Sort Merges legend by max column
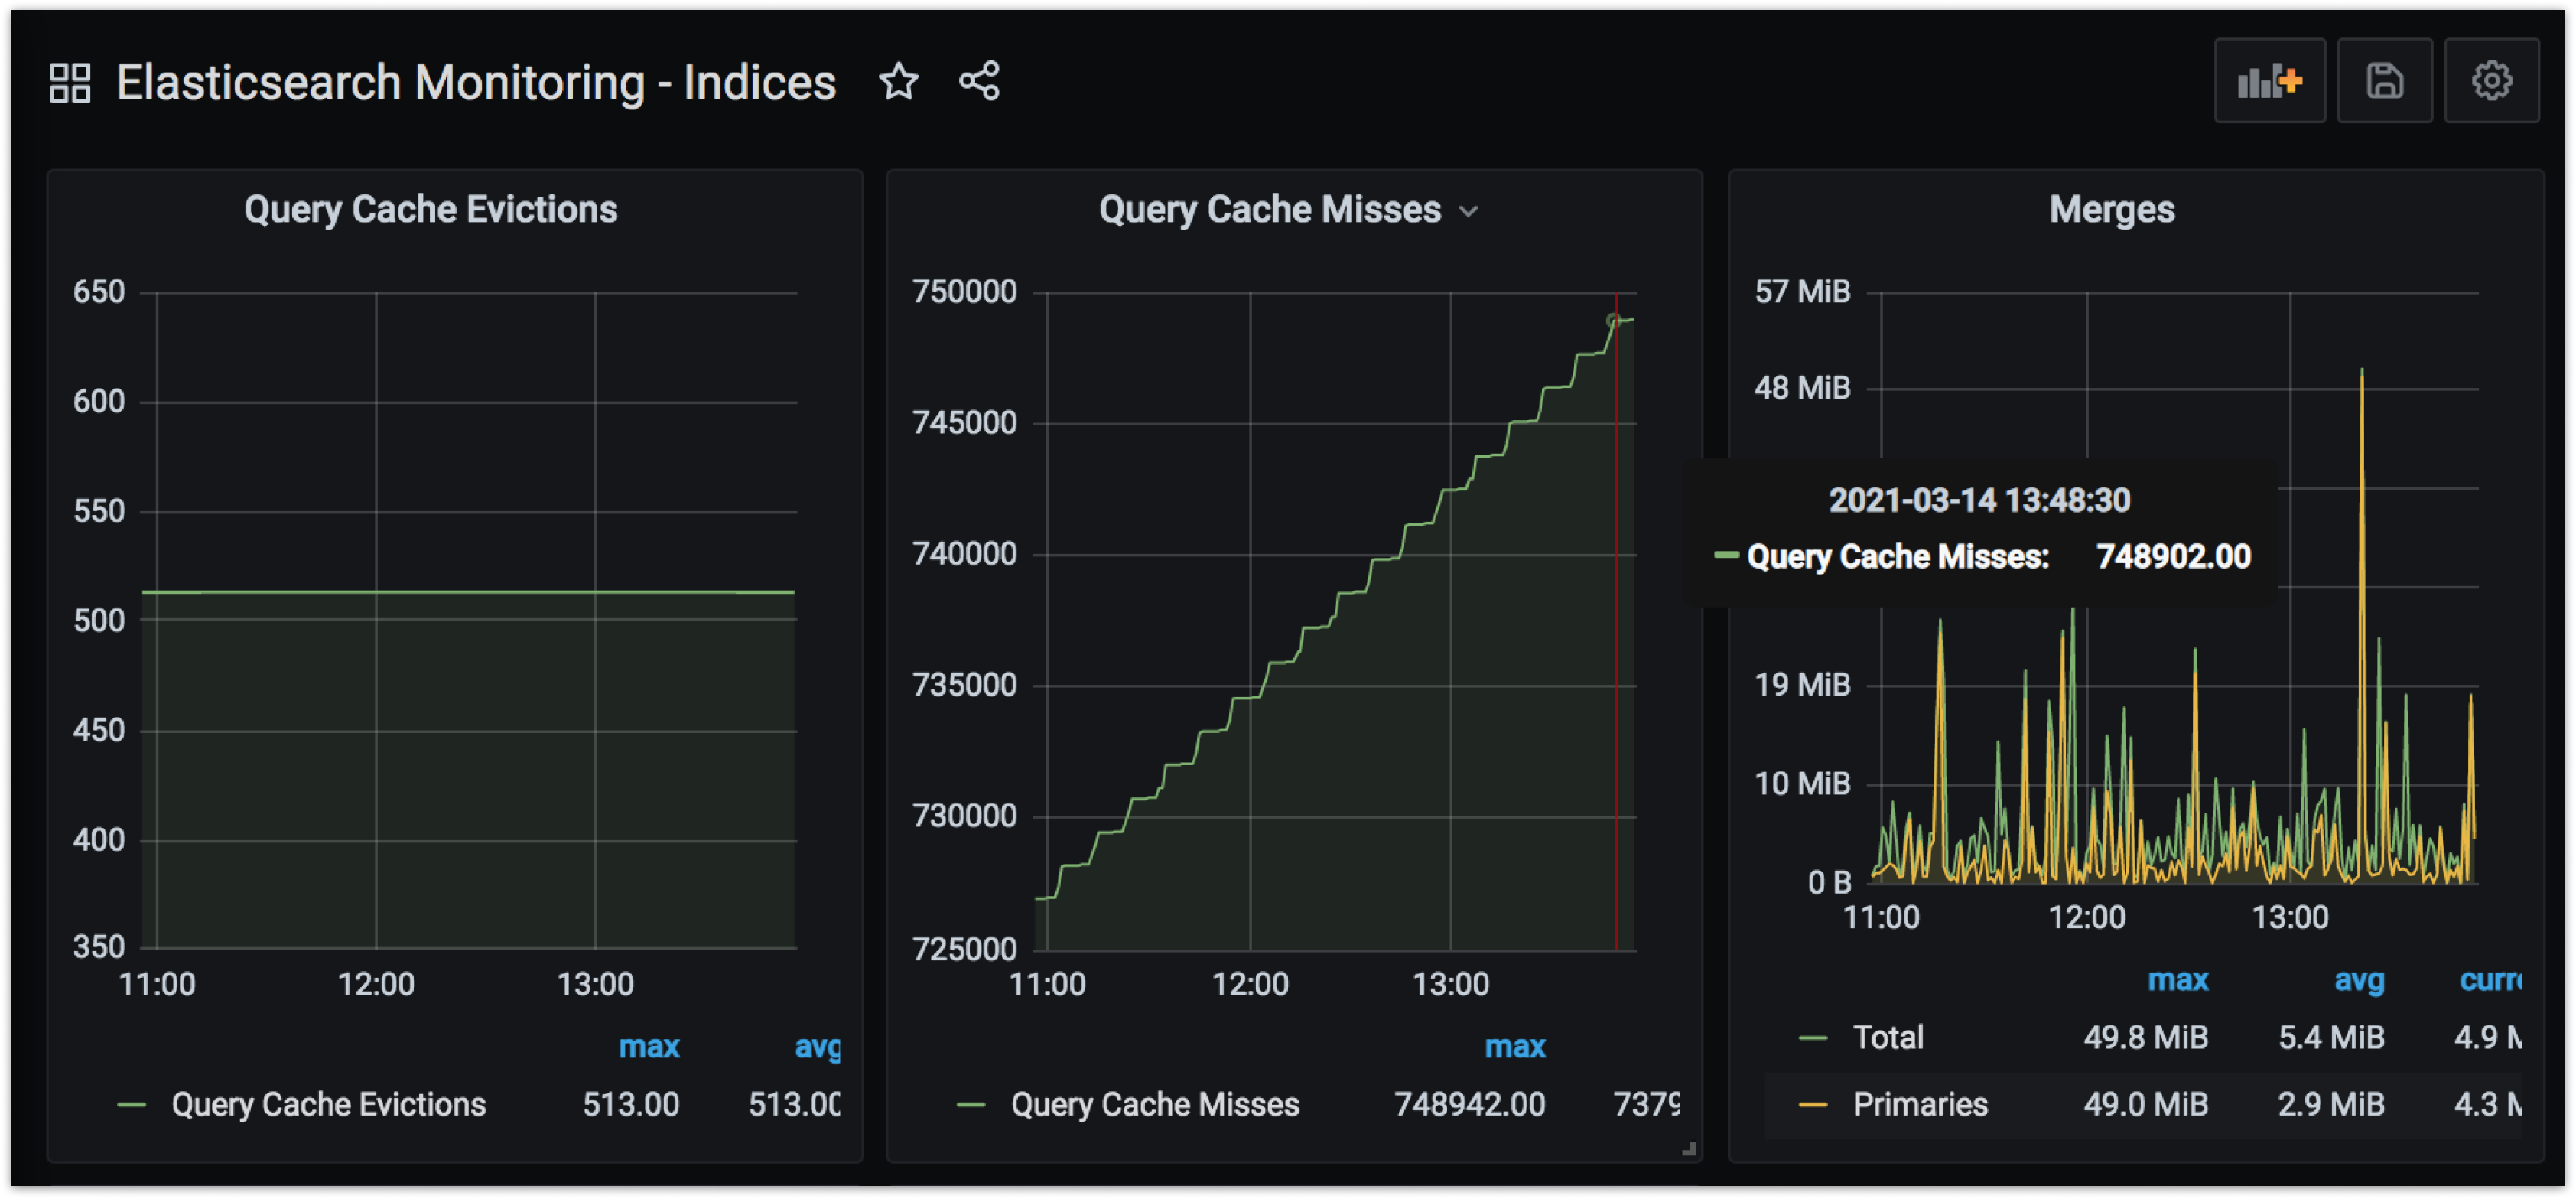Screen dimensions: 2576x1199 2177,980
